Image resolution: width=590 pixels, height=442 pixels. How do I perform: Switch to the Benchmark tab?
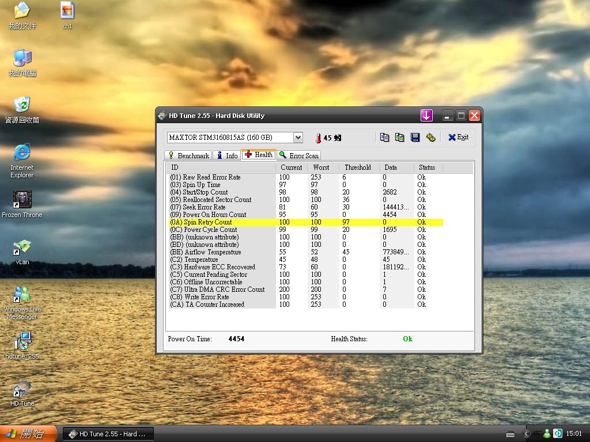click(188, 155)
